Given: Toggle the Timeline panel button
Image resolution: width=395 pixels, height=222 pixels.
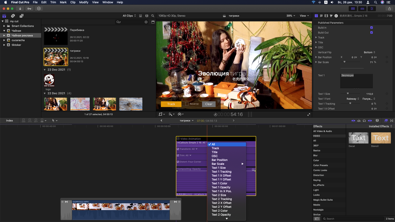Looking at the screenshot, I should (x=362, y=9).
